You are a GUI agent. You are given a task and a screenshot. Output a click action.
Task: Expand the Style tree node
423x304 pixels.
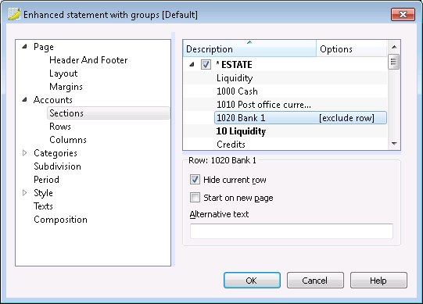pyautogui.click(x=24, y=192)
